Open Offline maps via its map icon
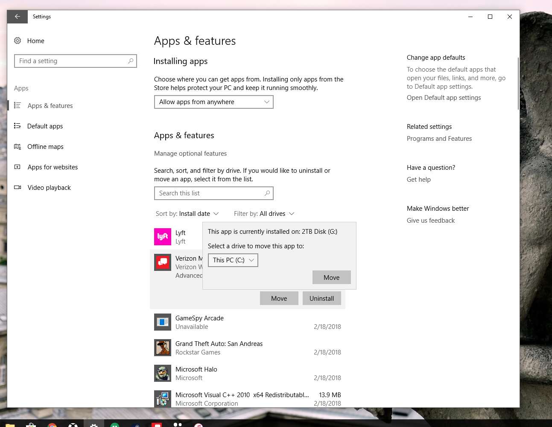 coord(18,146)
